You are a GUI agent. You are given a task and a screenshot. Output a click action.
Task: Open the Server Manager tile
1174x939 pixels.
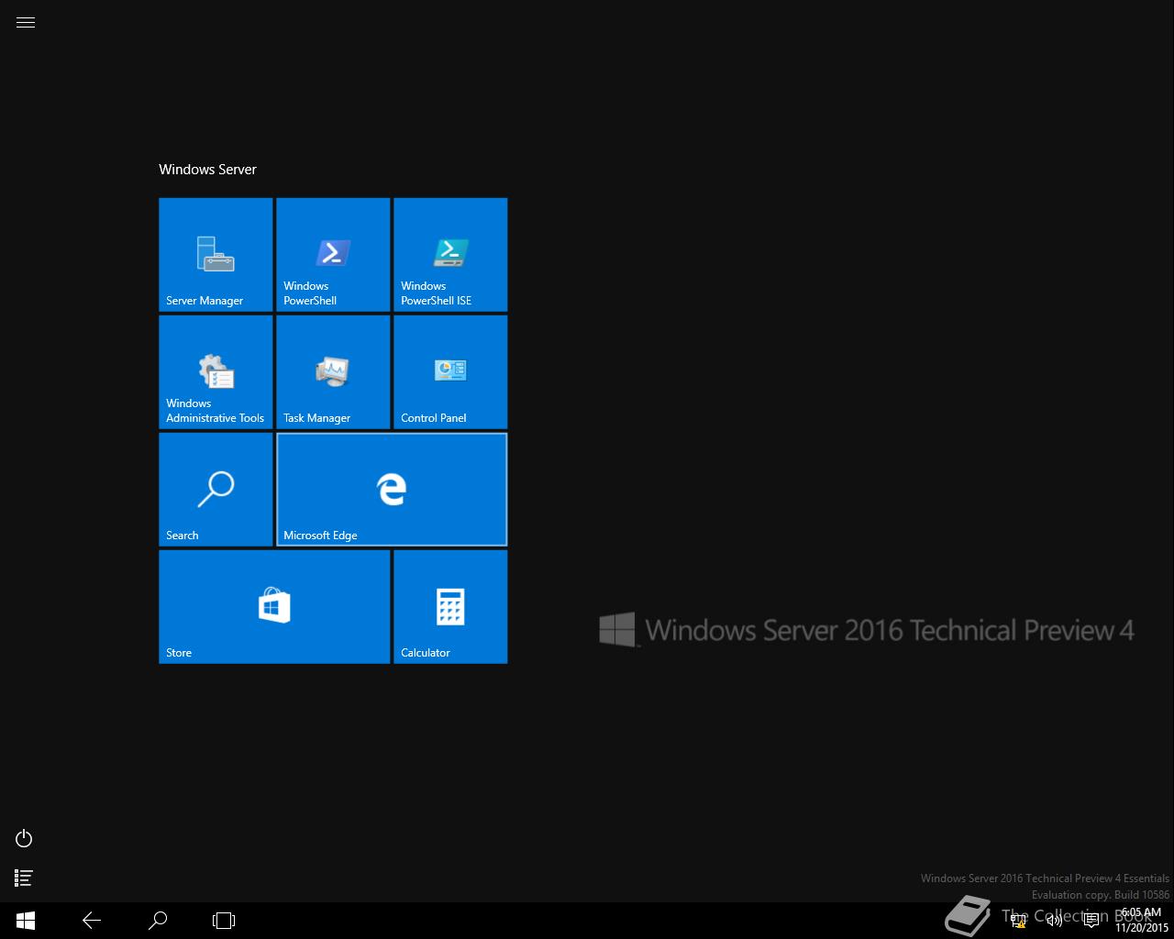(x=216, y=255)
